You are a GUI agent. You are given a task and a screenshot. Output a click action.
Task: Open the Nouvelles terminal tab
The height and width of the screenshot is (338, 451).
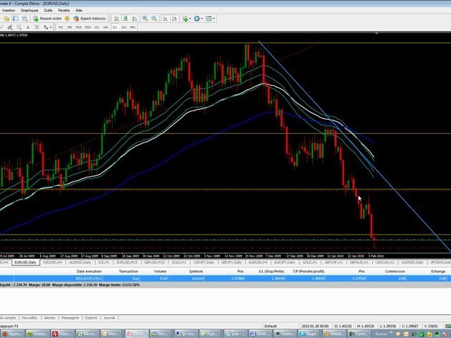[x=30, y=318]
